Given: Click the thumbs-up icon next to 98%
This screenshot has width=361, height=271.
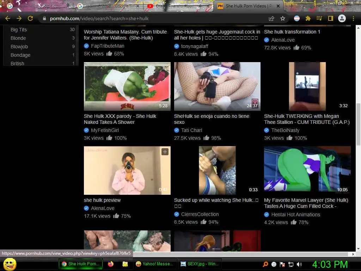Looking at the screenshot, I should [x=206, y=138].
